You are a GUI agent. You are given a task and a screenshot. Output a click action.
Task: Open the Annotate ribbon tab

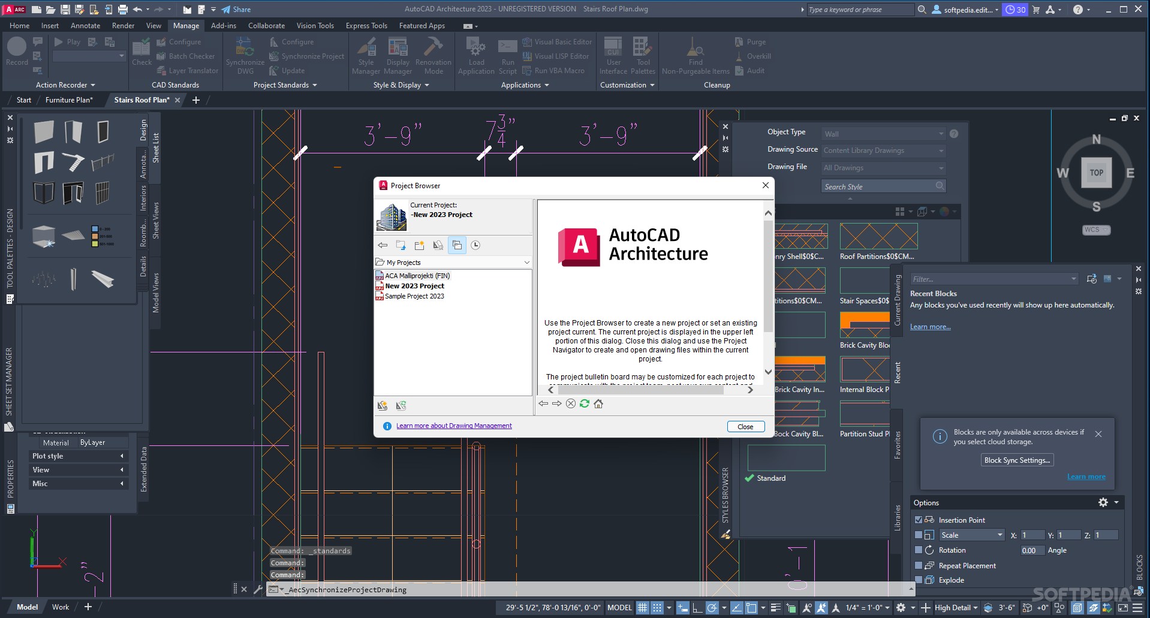point(85,25)
